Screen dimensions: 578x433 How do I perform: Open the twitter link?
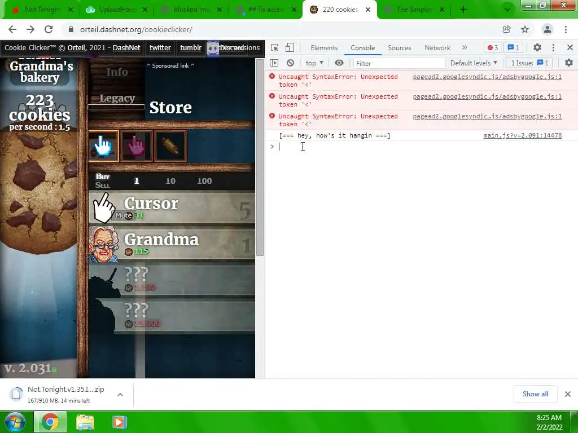pyautogui.click(x=160, y=47)
